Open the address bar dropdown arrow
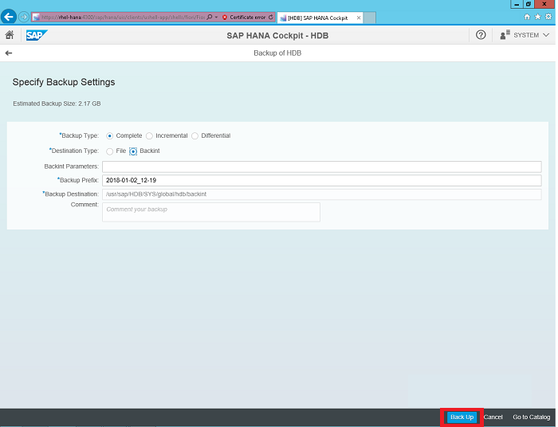The image size is (558, 427). 216,17
